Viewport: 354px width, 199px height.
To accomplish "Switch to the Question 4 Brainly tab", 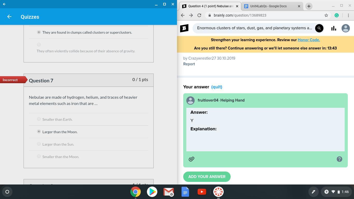I will (210, 6).
